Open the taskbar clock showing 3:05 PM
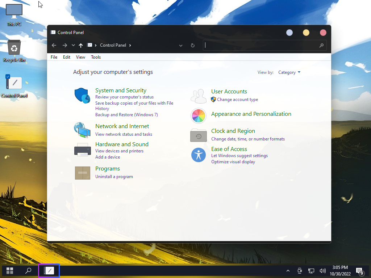The image size is (371, 278). pos(340,271)
